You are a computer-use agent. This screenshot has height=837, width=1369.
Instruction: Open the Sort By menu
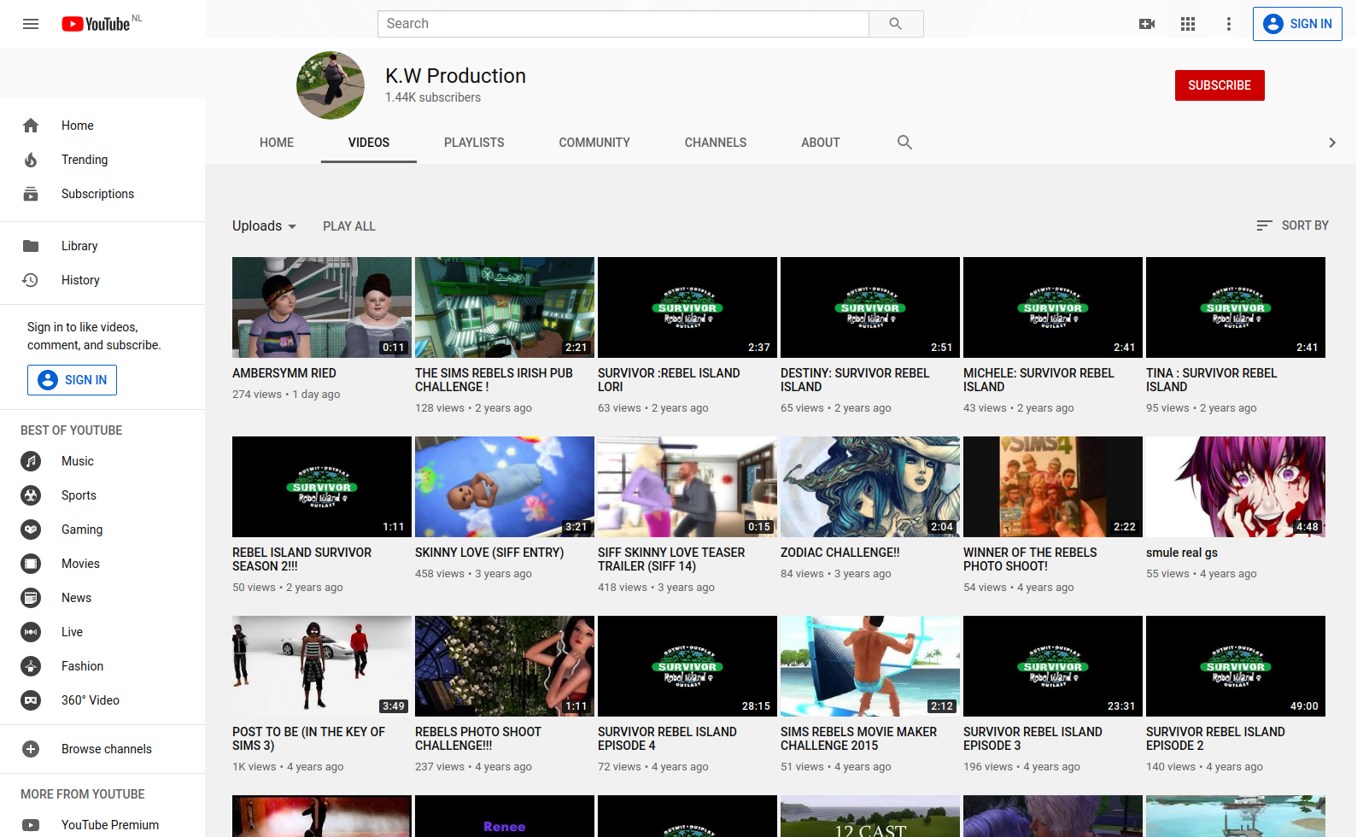[1292, 225]
